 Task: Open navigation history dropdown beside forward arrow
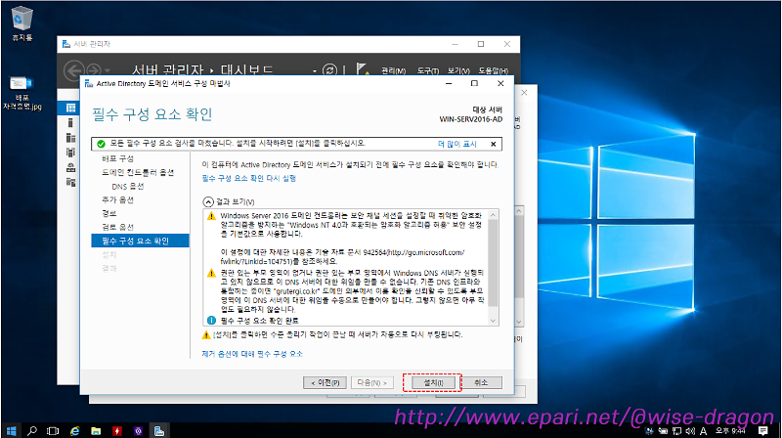pyautogui.click(x=108, y=70)
